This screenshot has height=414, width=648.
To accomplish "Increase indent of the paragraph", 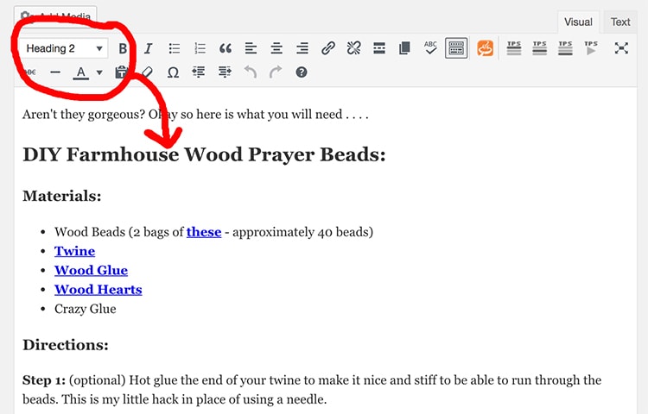I will coord(225,72).
